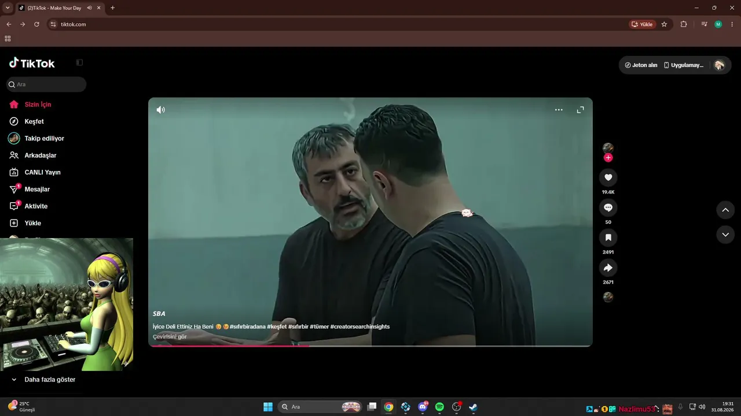Image resolution: width=741 pixels, height=416 pixels.
Task: Click Jeton alın button
Action: click(x=641, y=65)
